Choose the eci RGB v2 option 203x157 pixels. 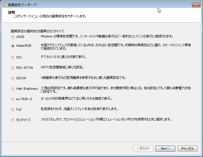coord(13,99)
